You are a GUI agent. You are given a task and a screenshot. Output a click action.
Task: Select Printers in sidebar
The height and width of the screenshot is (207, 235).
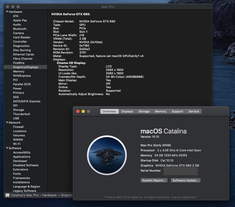(19, 92)
